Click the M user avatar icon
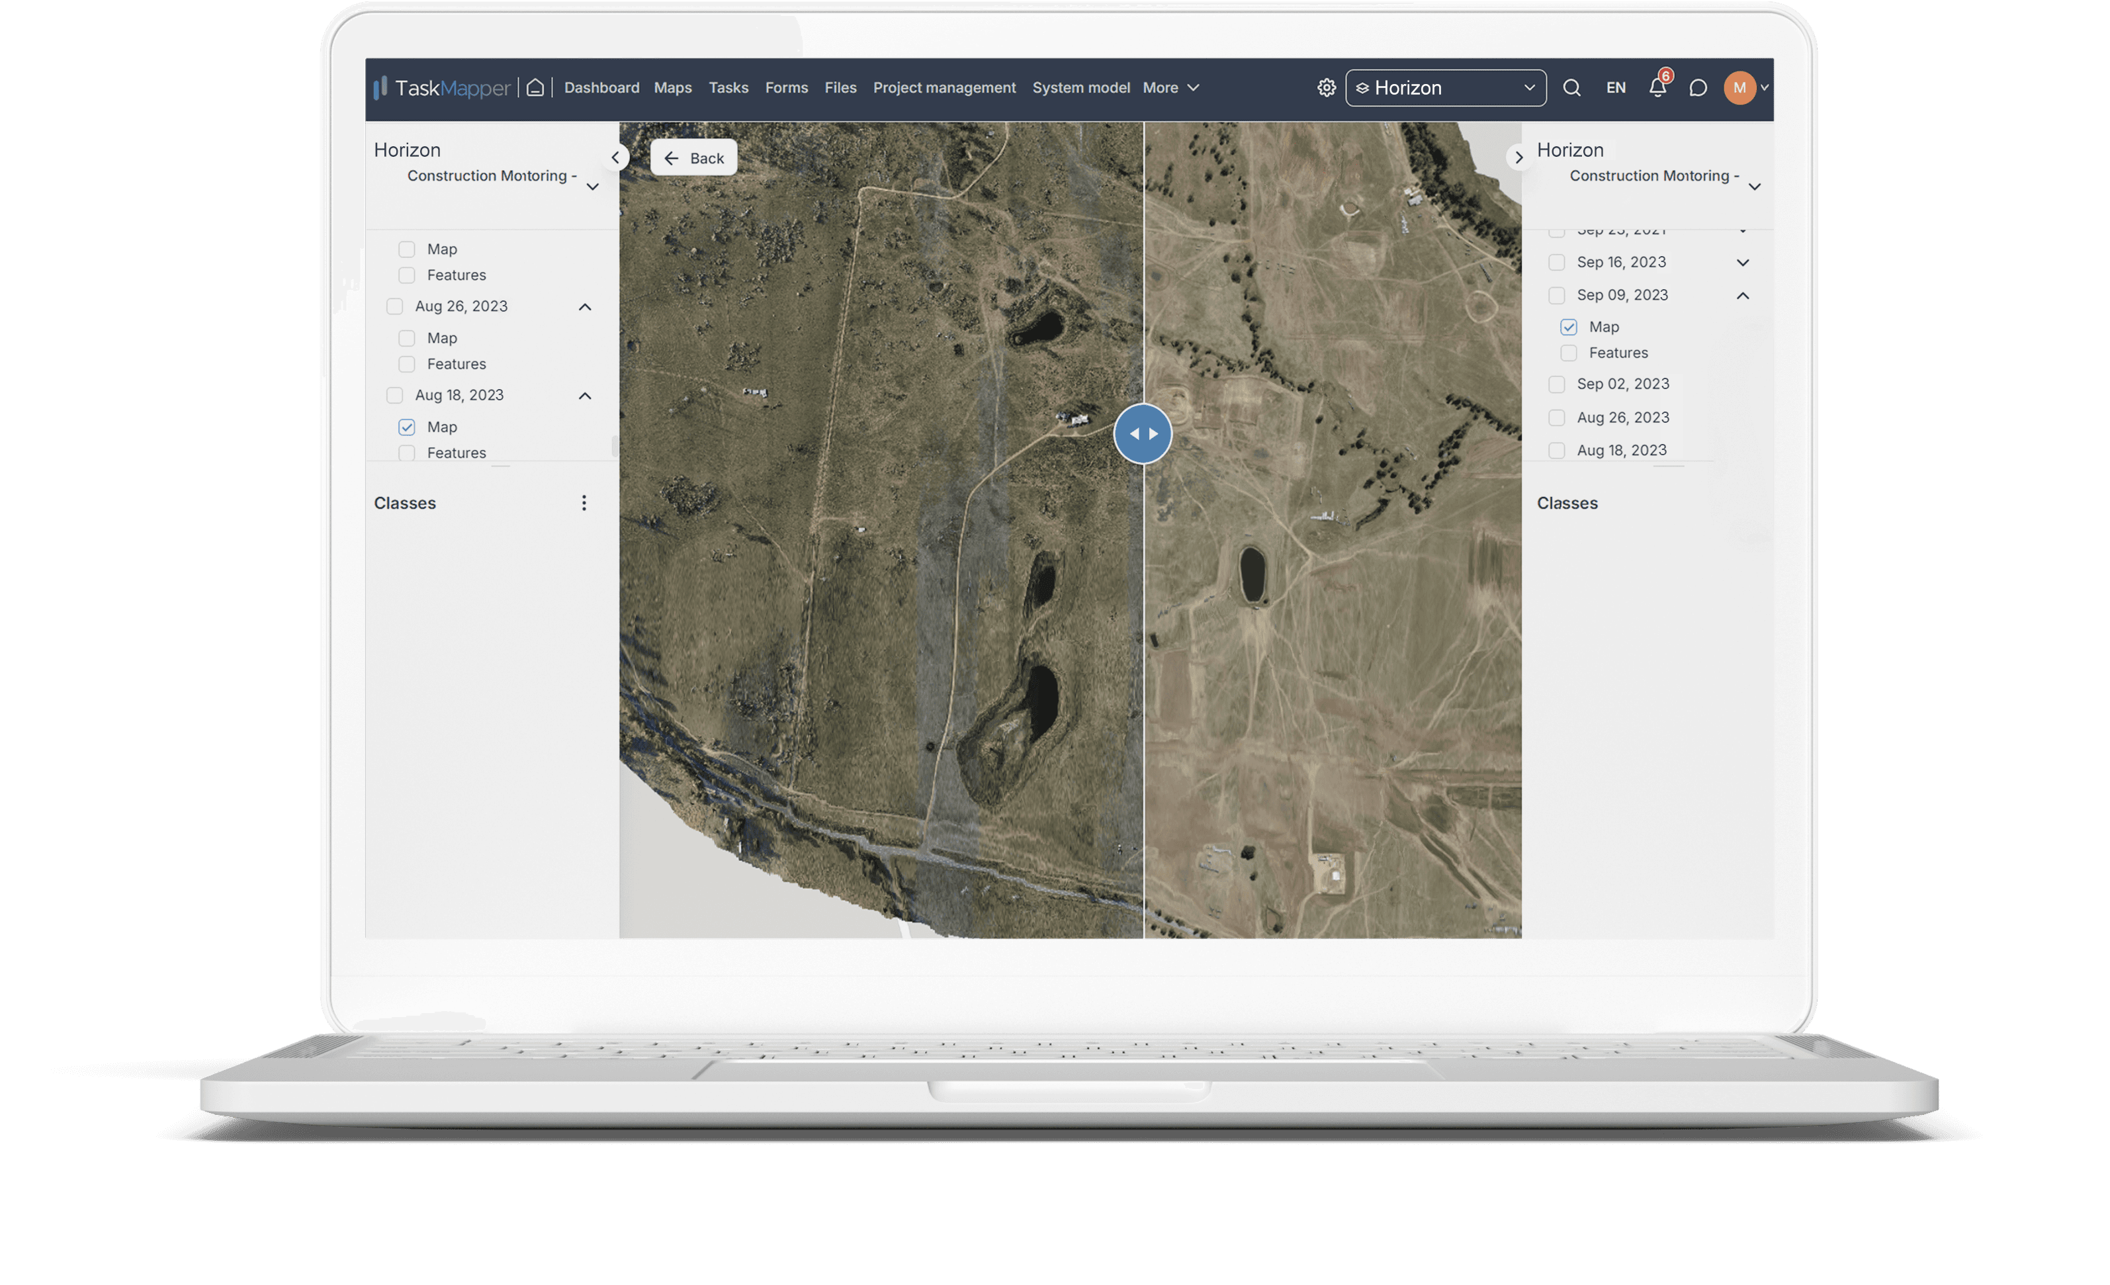The height and width of the screenshot is (1285, 2110). pos(1741,87)
